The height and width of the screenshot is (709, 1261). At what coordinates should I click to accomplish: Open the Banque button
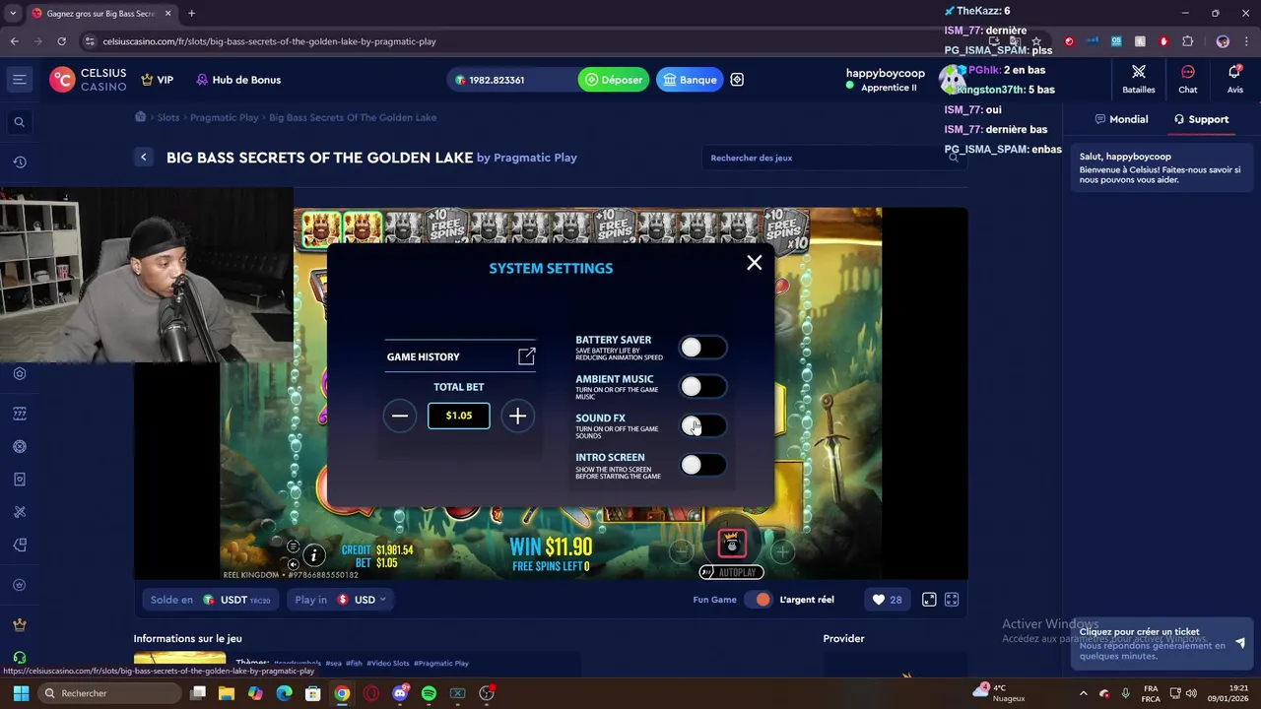(690, 80)
